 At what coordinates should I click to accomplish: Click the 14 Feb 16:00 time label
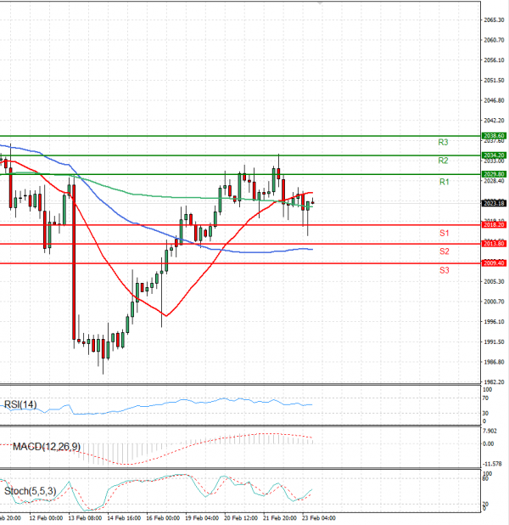pos(124,518)
